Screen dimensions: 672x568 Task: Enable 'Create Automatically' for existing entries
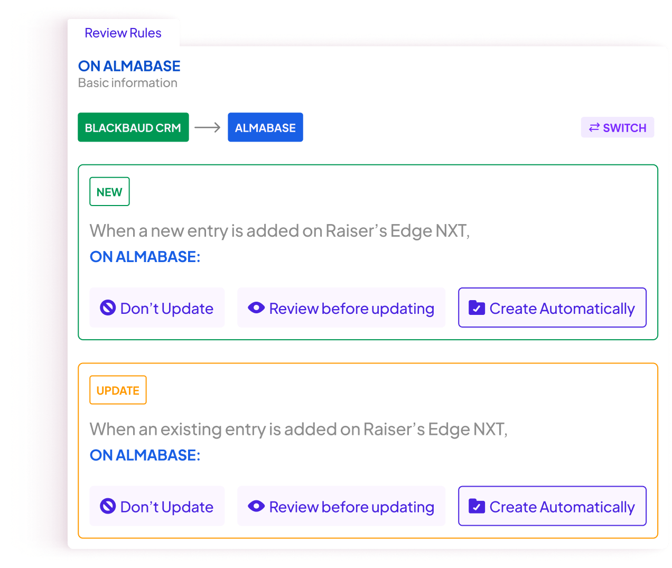point(552,506)
